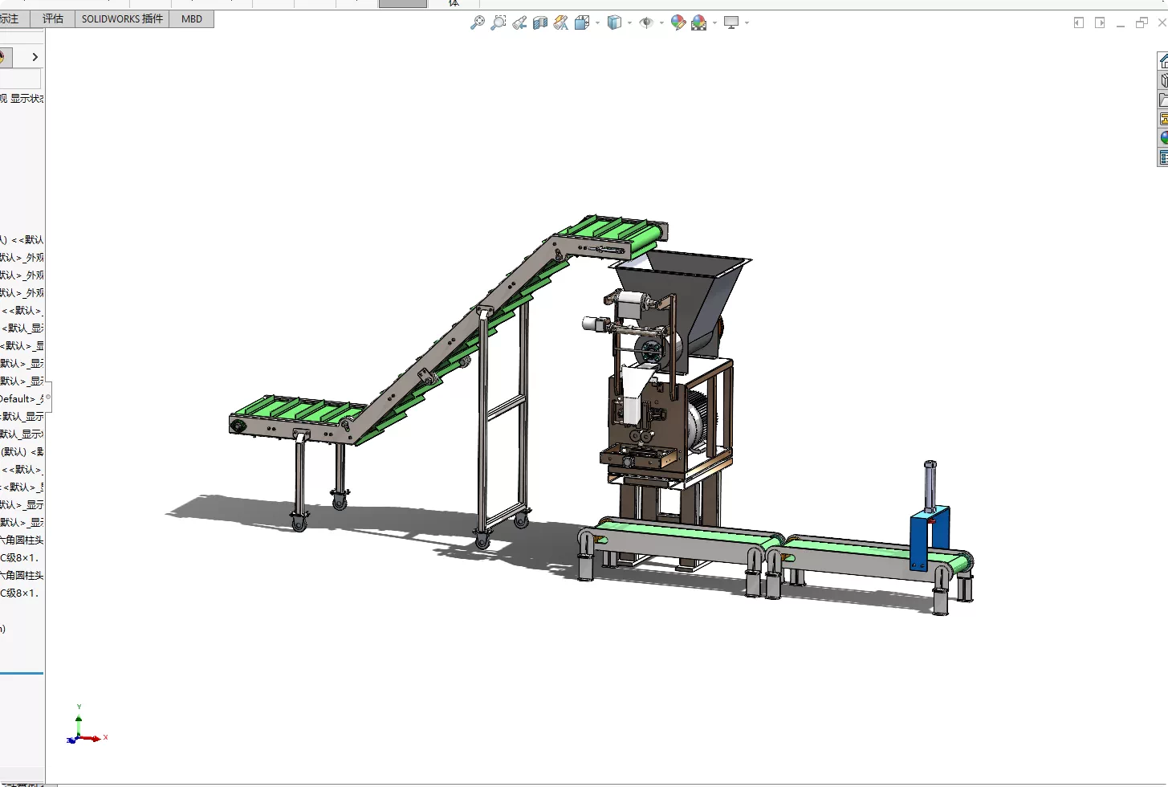The image size is (1168, 787).
Task: Toggle the Hide/Show Items eye icon
Action: click(646, 22)
